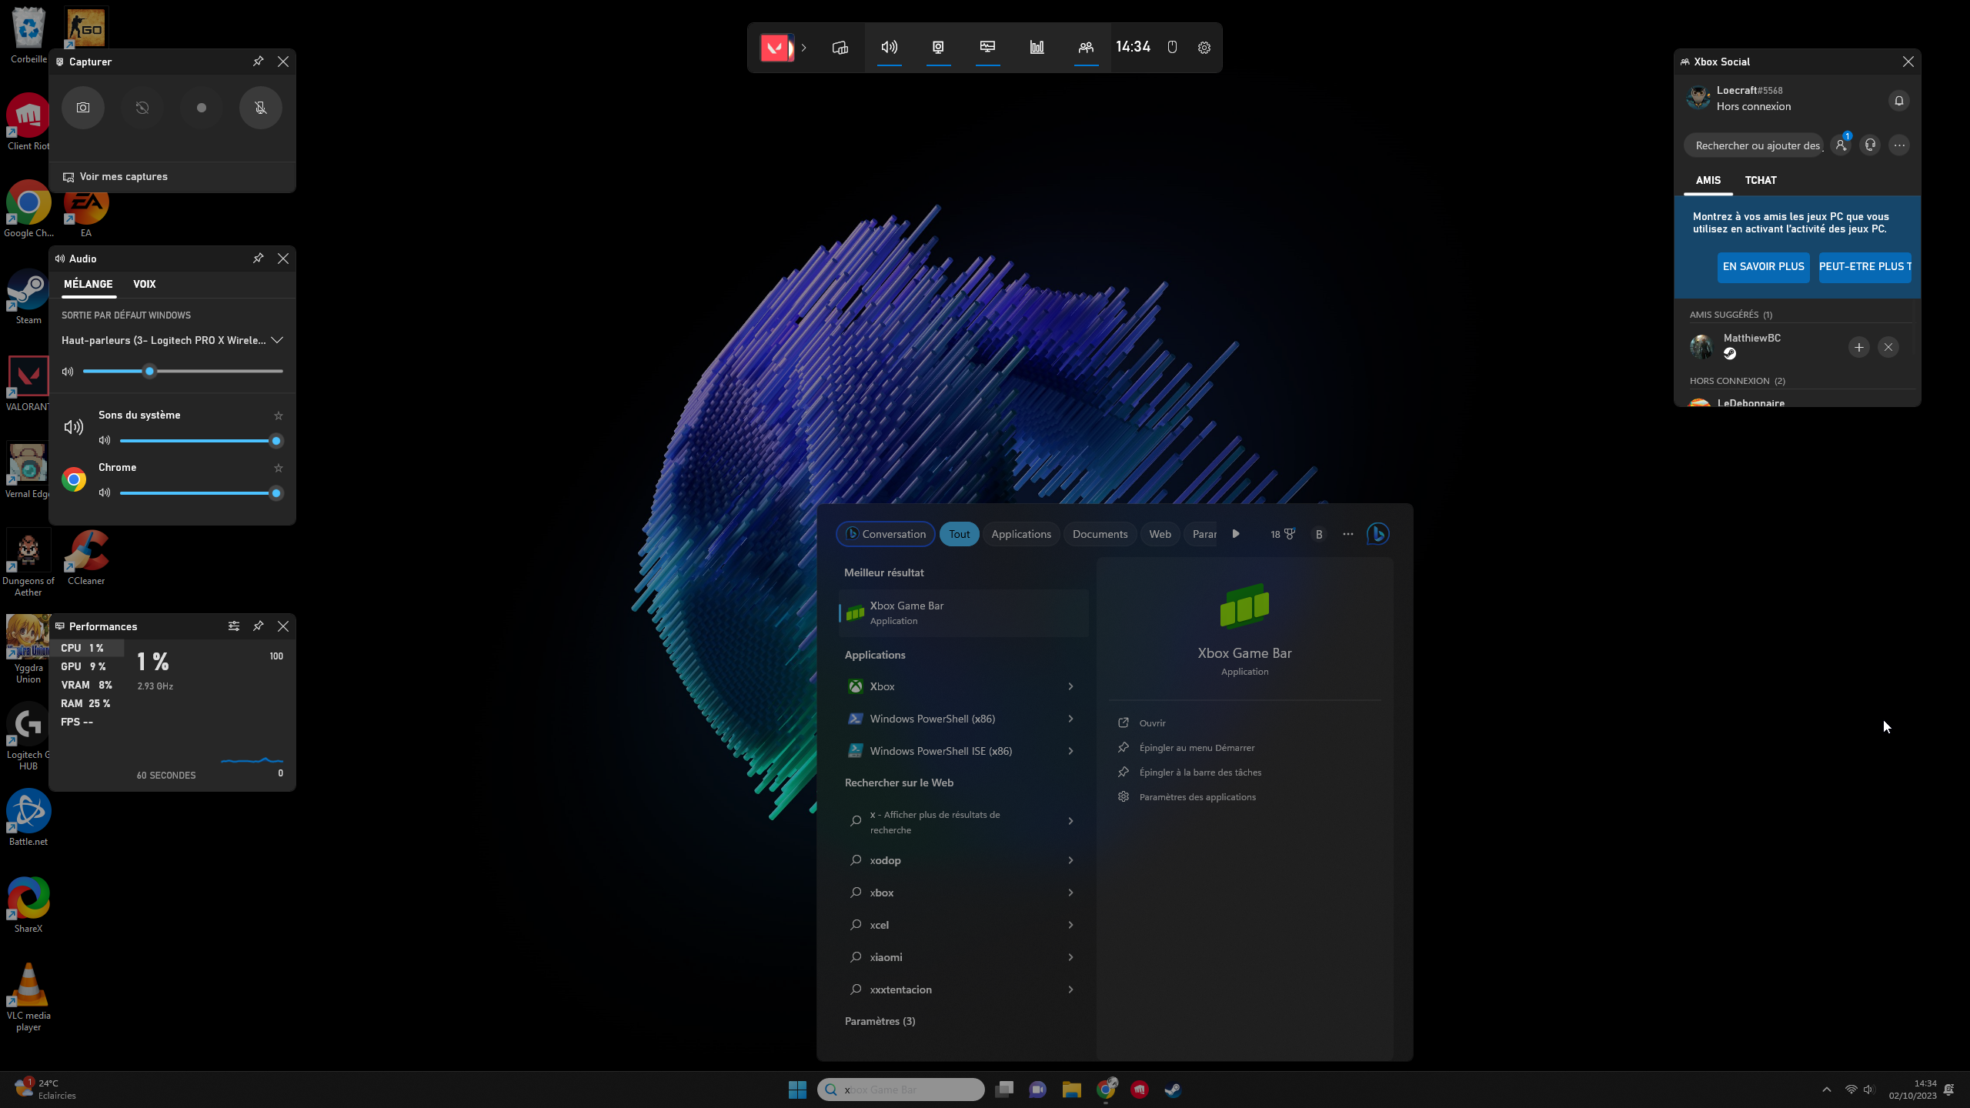
Task: Select the Applications search filter tab
Action: coord(1021,534)
